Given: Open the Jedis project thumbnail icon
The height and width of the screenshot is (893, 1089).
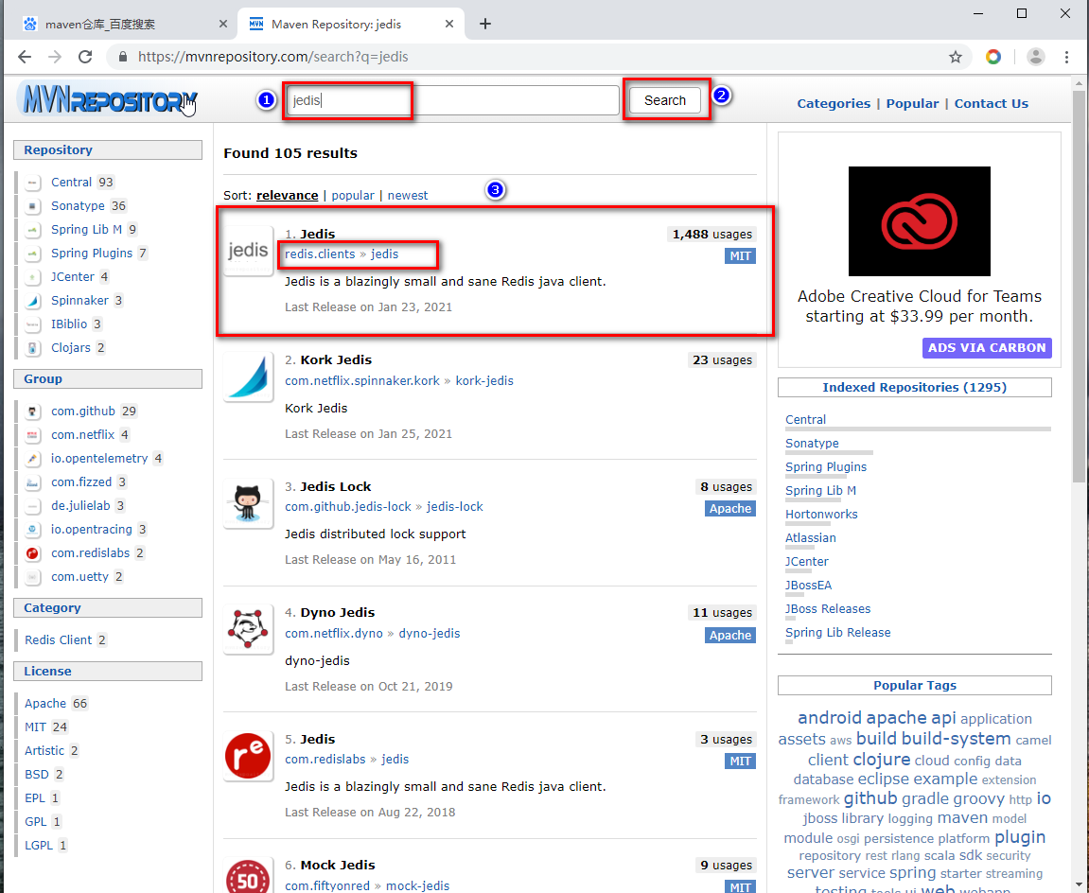Looking at the screenshot, I should [x=247, y=252].
